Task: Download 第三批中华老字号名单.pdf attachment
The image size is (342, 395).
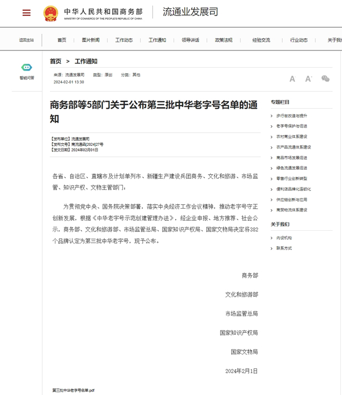Action: pos(73,390)
